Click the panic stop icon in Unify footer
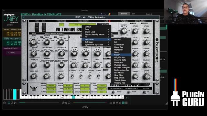 click(x=4, y=103)
